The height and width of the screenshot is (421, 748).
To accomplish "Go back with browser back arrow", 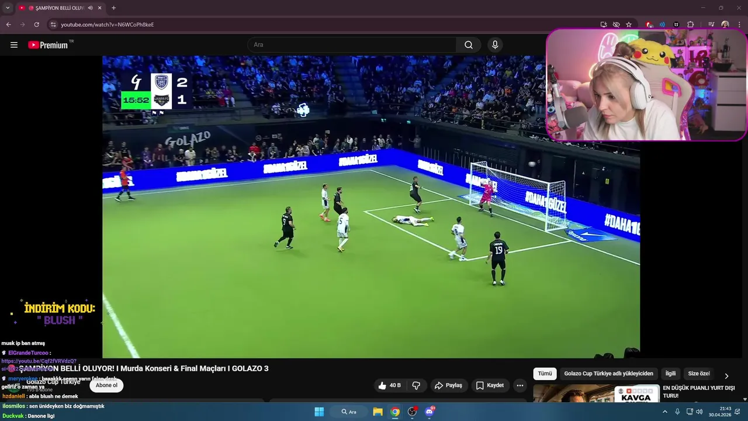I will point(8,25).
